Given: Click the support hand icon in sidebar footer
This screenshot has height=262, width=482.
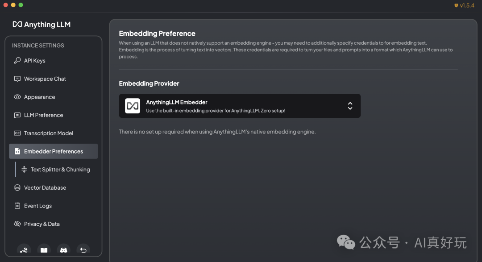Looking at the screenshot, I should click(24, 250).
